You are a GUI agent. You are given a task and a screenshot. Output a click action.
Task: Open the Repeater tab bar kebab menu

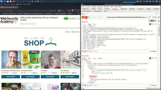159,14
